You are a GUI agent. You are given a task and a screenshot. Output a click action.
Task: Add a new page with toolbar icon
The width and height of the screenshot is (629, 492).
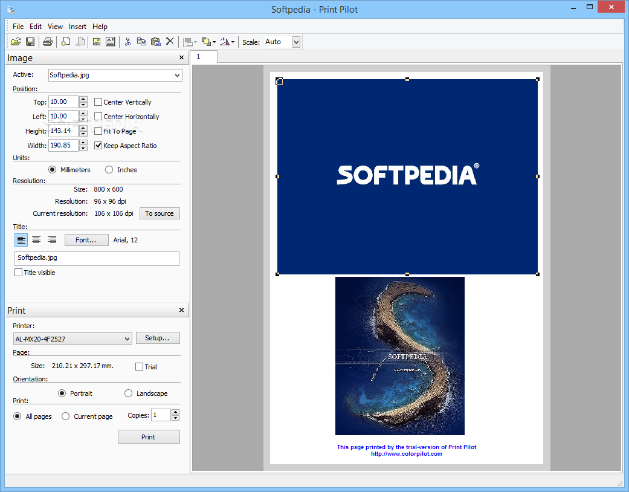point(65,42)
